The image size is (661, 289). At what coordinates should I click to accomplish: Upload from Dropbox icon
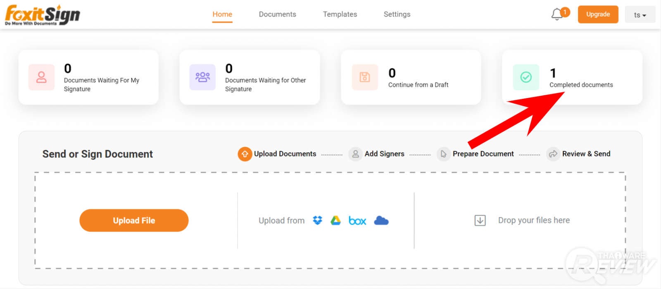click(317, 221)
